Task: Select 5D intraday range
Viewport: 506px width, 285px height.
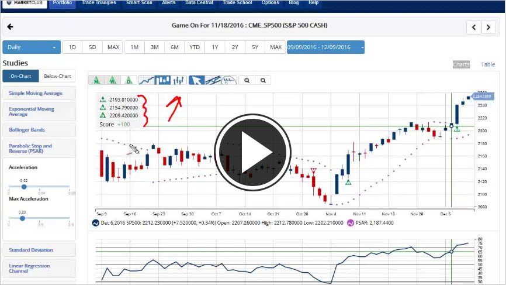Action: pyautogui.click(x=92, y=47)
